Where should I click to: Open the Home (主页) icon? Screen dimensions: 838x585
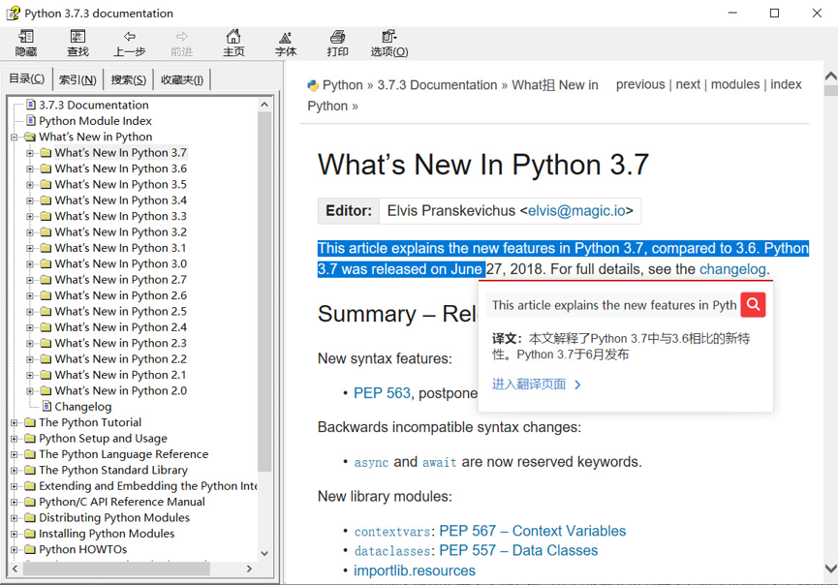[233, 37]
